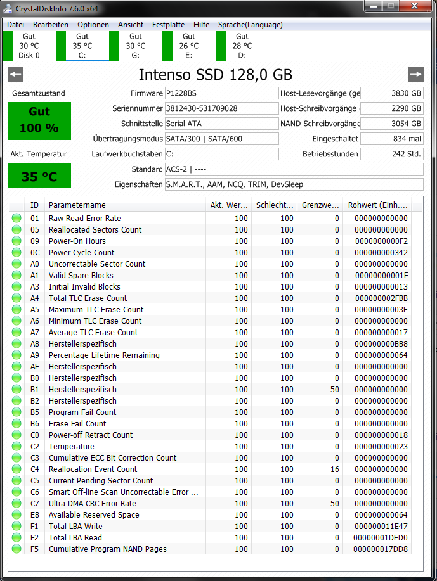The height and width of the screenshot is (581, 437).
Task: Click status icon for Current Pending Sector Count
Action: click(16, 481)
